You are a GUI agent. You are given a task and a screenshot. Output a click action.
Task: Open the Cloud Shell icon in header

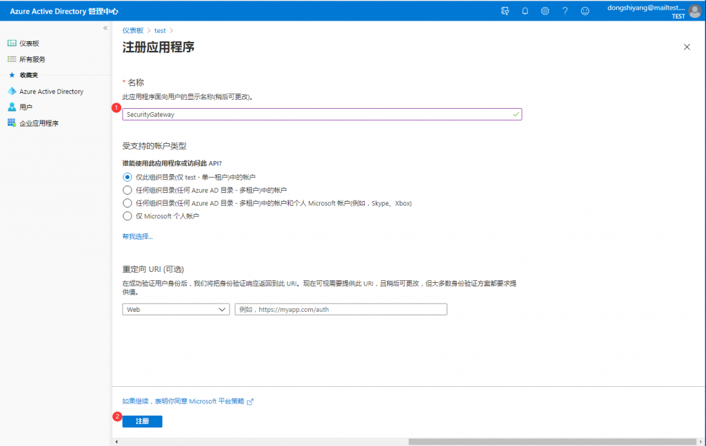pyautogui.click(x=505, y=11)
